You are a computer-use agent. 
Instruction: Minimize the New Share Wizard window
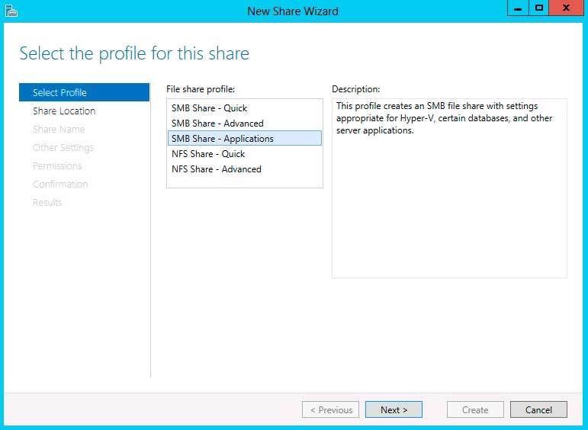(518, 8)
